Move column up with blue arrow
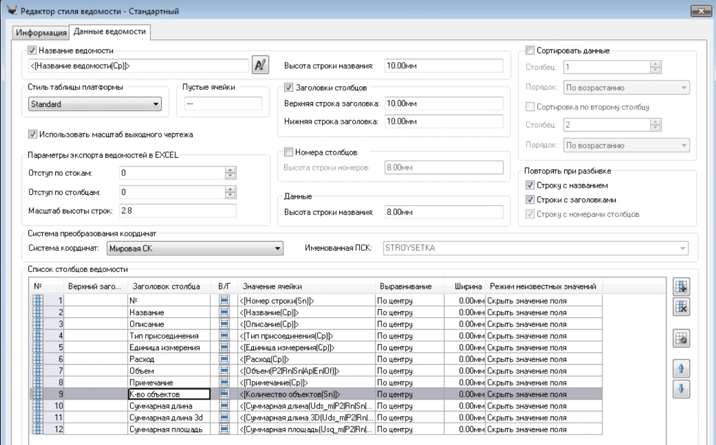This screenshot has width=716, height=445. [681, 369]
